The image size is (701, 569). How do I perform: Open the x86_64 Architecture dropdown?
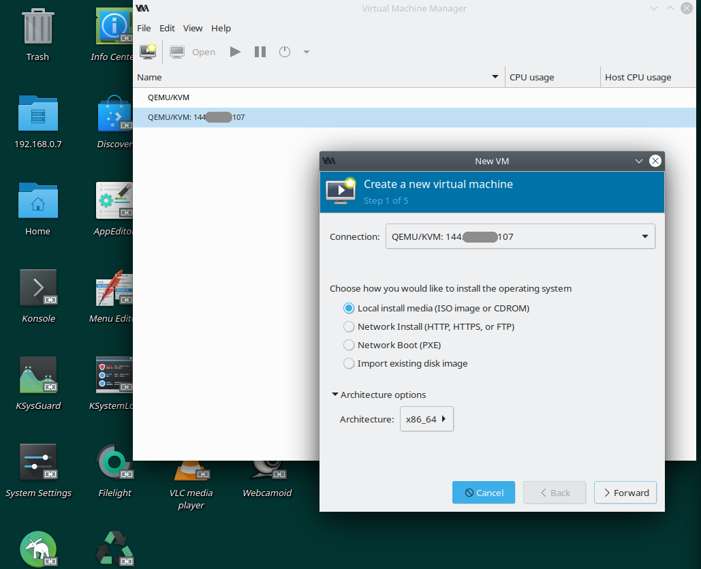[426, 419]
